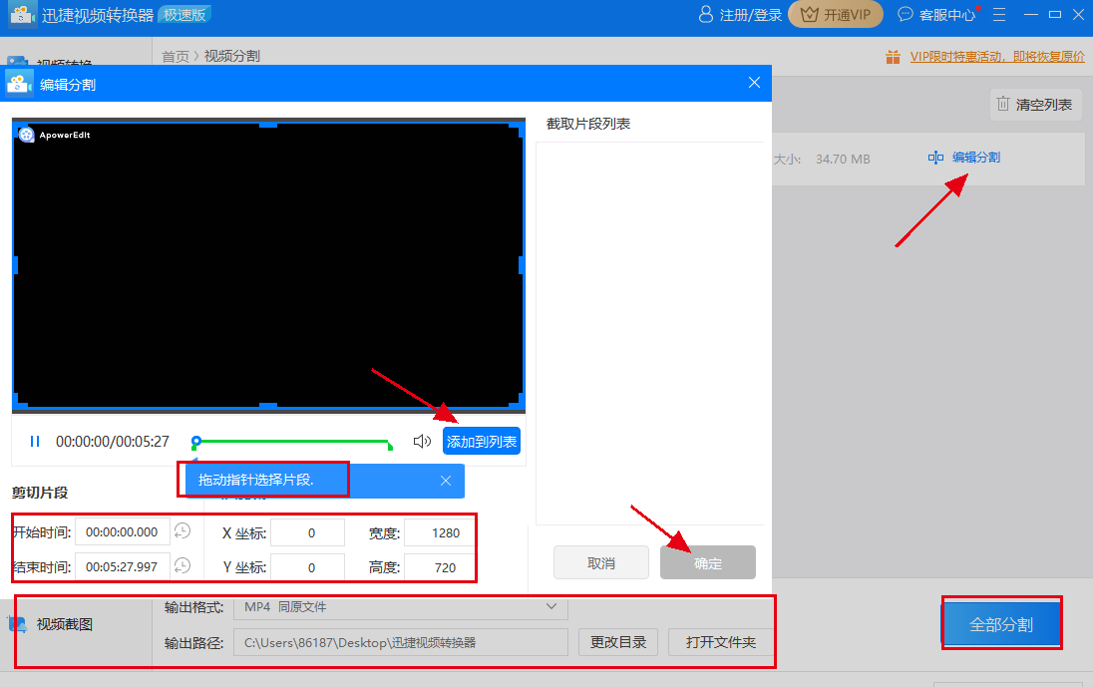Open the VIP限时特惠活动 promotion link
The height and width of the screenshot is (687, 1093).
coord(997,57)
